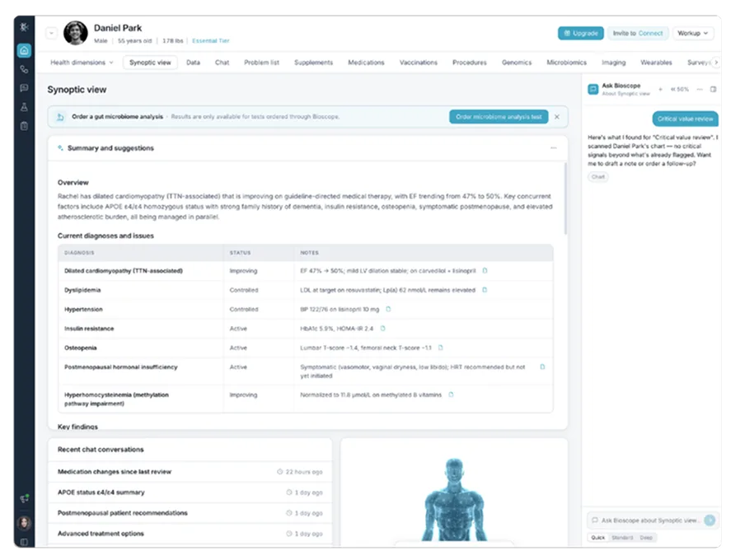Open source note for Dilated cardiomyopathy row

[485, 271]
